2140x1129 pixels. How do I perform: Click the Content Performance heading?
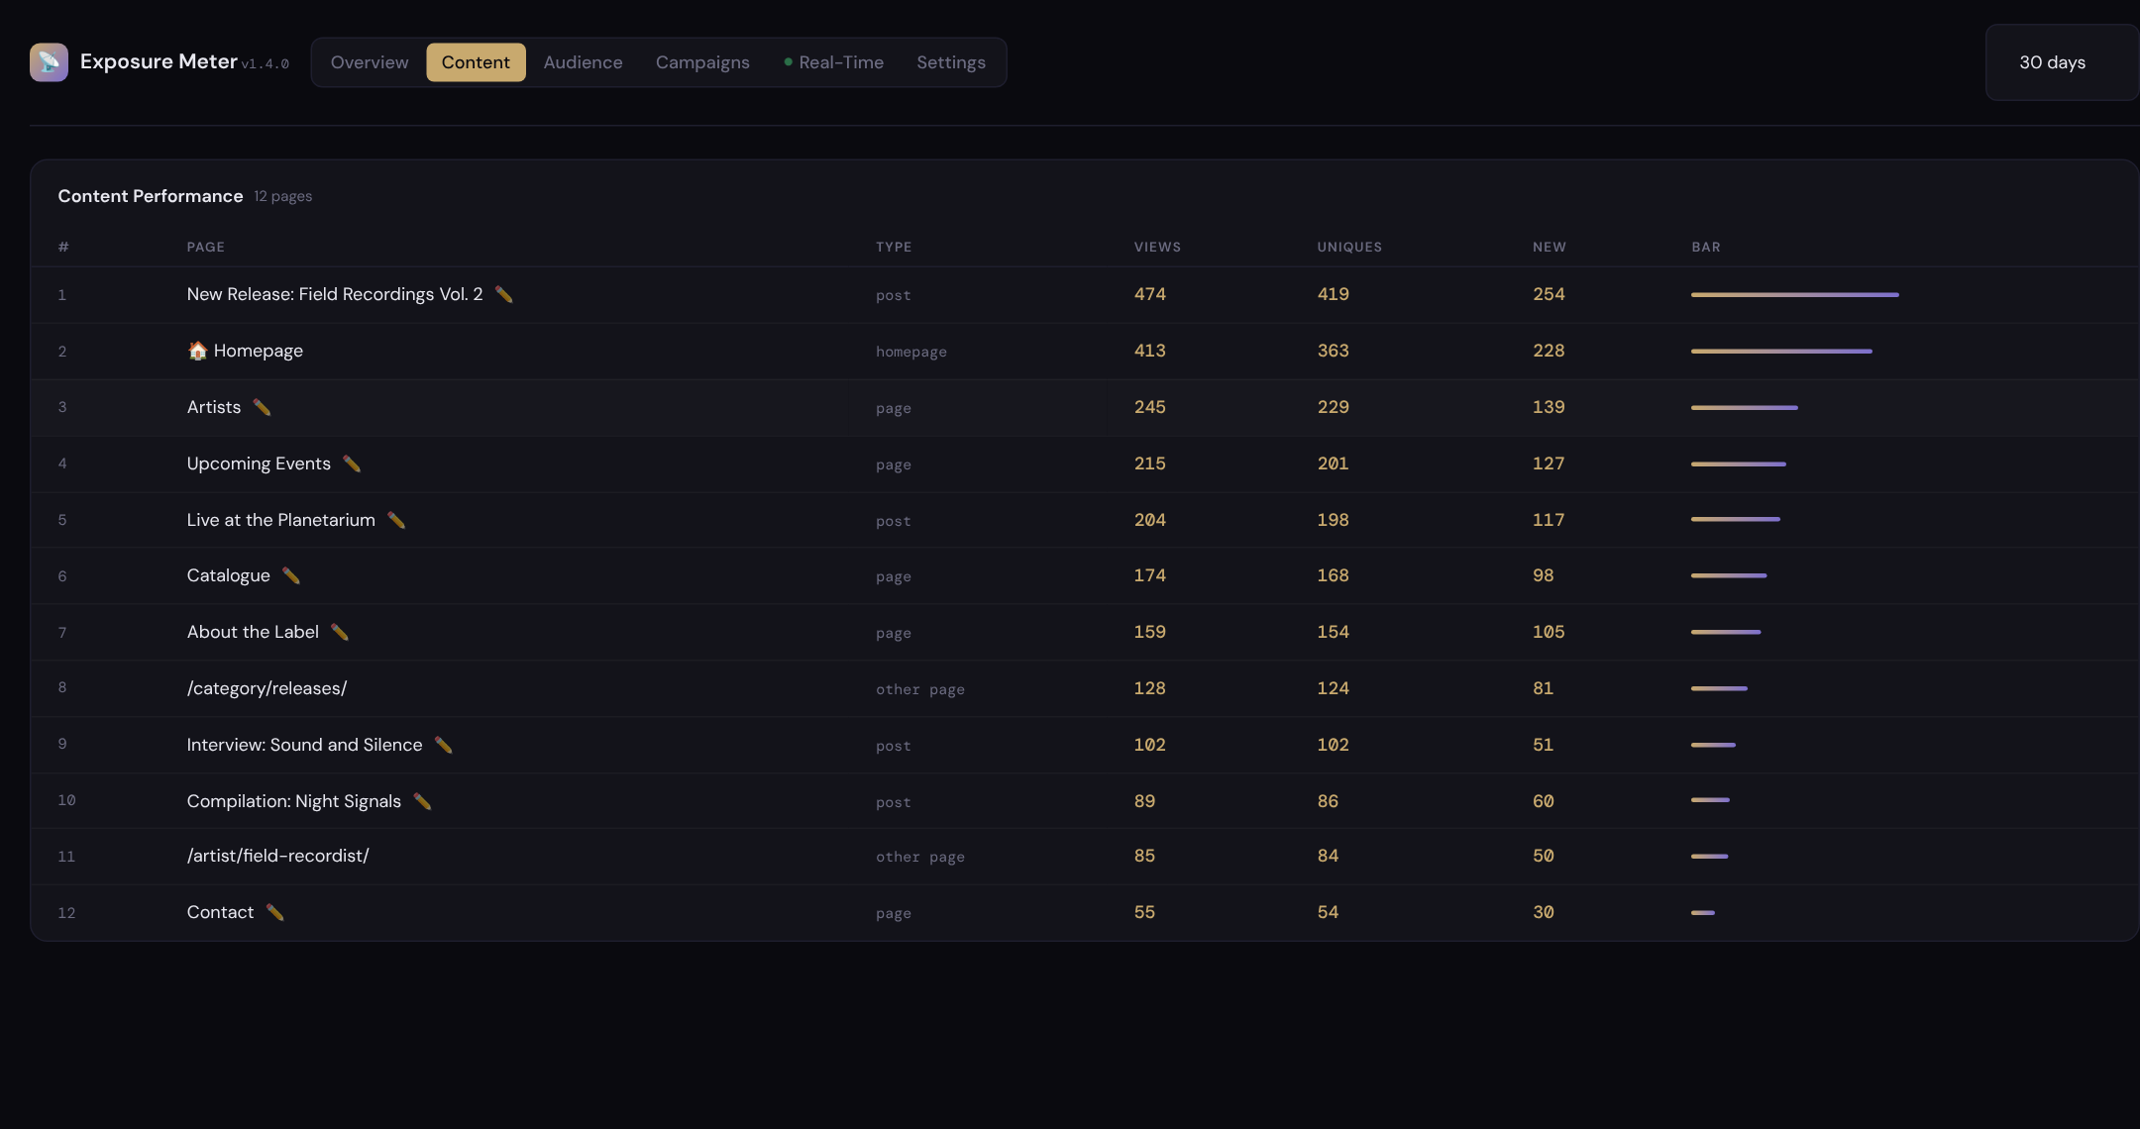point(151,196)
